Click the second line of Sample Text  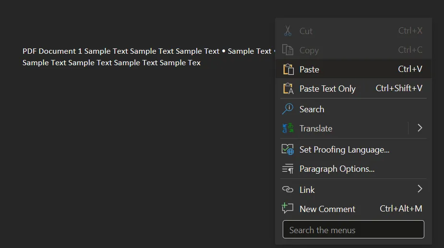(111, 63)
